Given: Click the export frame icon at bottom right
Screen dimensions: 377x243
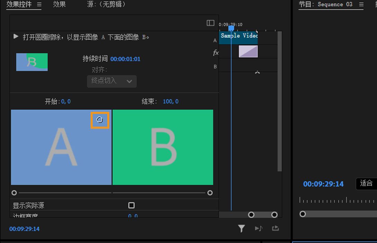Looking at the screenshot, I should pyautogui.click(x=275, y=228).
